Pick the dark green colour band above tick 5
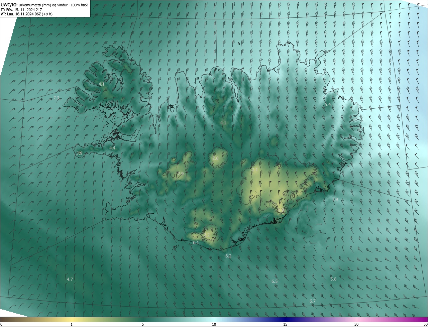The image size is (428, 327). coord(143,319)
